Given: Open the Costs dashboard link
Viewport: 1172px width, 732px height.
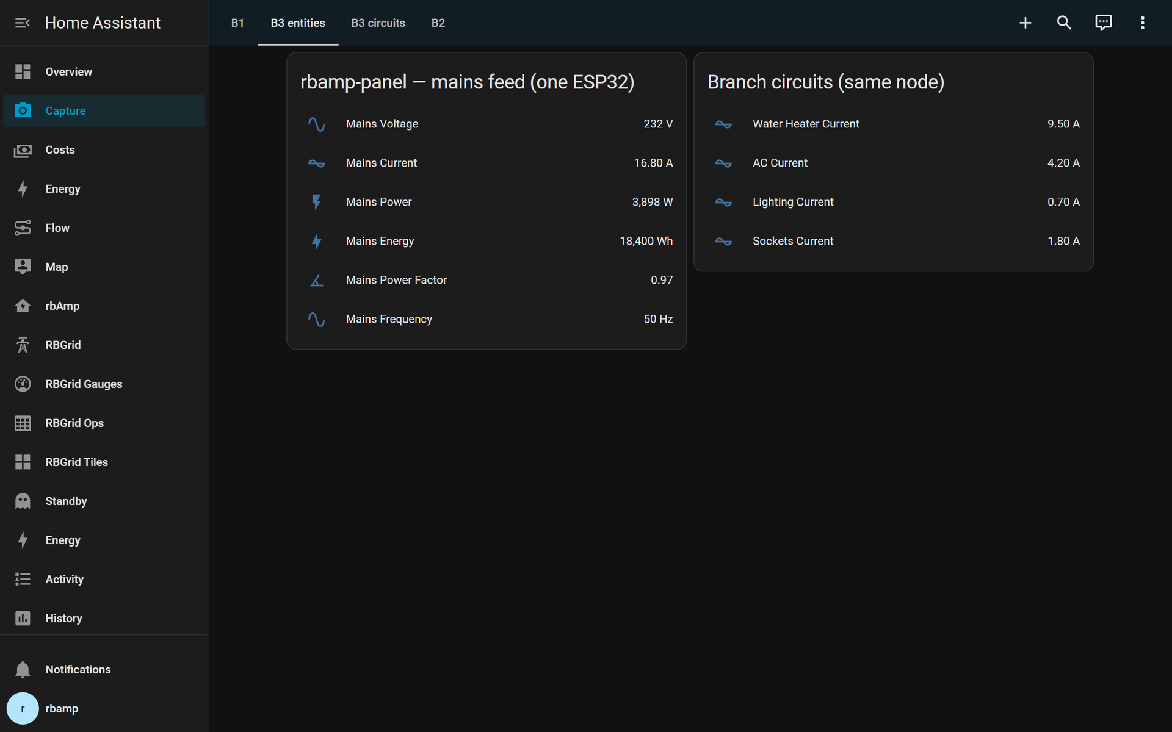Looking at the screenshot, I should 104,149.
